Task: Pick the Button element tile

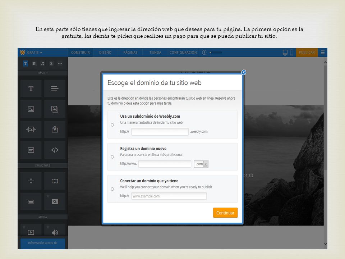Action: pyautogui.click(x=31, y=201)
